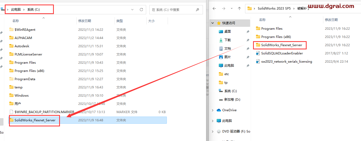Sort by 修改日期 column in C: window
This screenshot has width=361, height=141.
click(85, 21)
